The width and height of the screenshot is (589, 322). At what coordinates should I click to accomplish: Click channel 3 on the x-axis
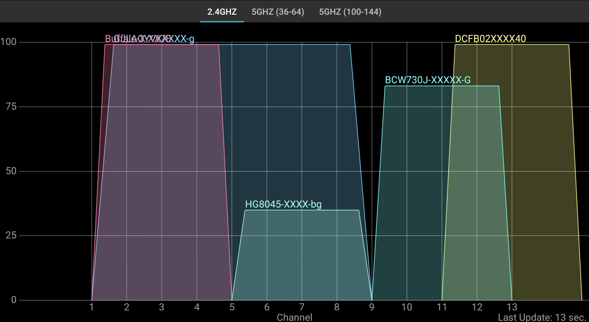[x=162, y=307]
